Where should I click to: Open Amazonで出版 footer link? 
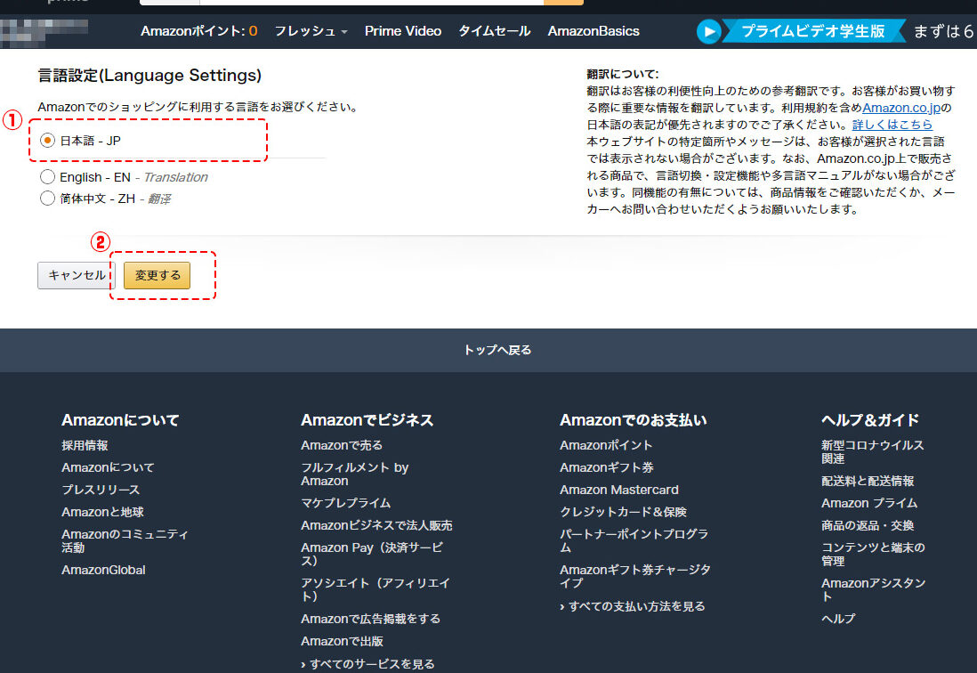pyautogui.click(x=342, y=641)
